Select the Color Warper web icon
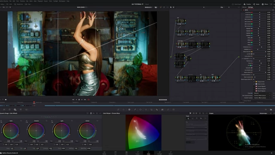This screenshot has width=275, height=155. point(129,109)
